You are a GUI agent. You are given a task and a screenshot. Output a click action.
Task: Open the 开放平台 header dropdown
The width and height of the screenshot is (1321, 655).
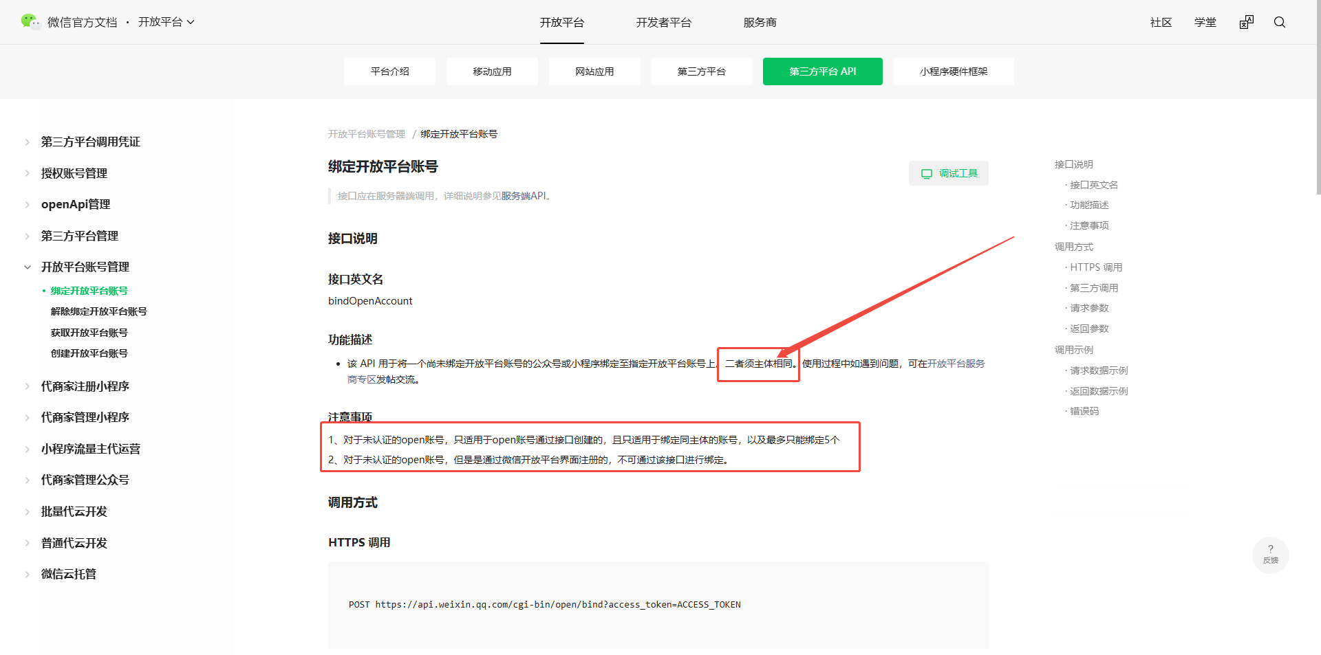coord(167,22)
